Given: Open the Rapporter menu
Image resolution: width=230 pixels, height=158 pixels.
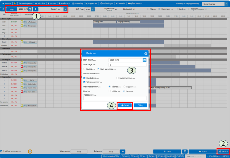Looking at the screenshot, I should pyautogui.click(x=91, y=4).
